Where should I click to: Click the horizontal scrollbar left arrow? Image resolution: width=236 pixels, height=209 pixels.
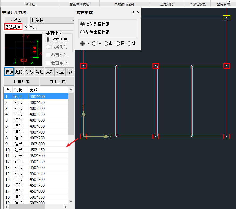(x=6, y=207)
